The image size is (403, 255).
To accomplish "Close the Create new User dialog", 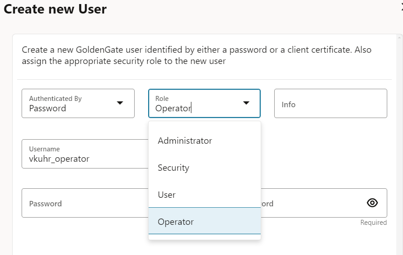I will [x=401, y=5].
